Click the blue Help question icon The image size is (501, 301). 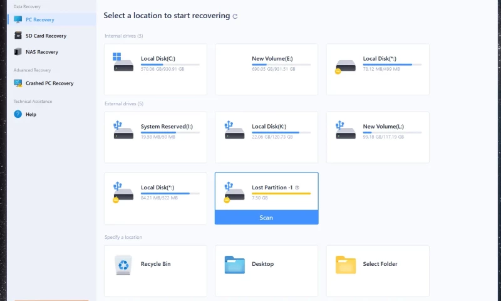click(x=18, y=114)
